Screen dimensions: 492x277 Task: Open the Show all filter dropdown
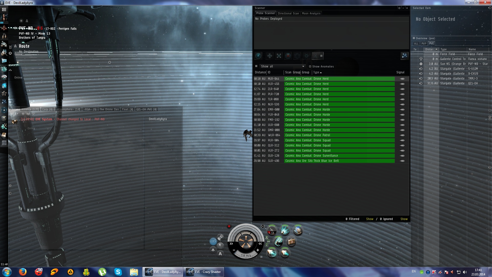pos(282,66)
